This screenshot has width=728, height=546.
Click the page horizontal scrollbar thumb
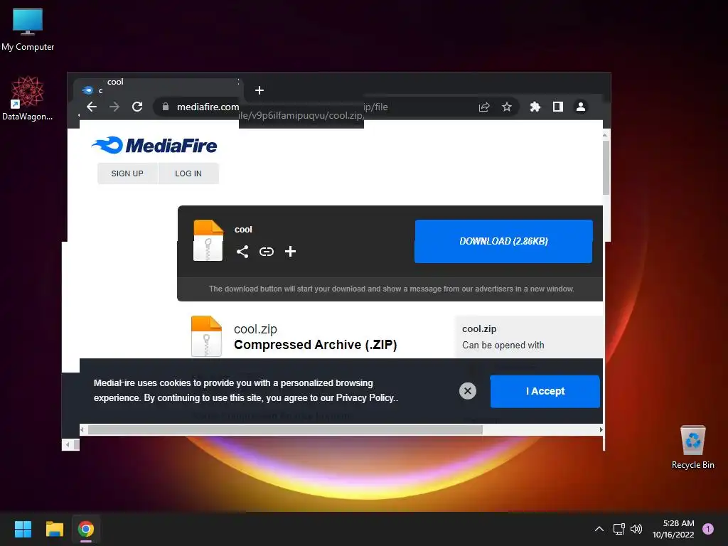point(285,430)
